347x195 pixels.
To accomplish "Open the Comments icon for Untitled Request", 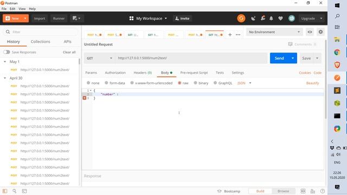I will (290, 44).
